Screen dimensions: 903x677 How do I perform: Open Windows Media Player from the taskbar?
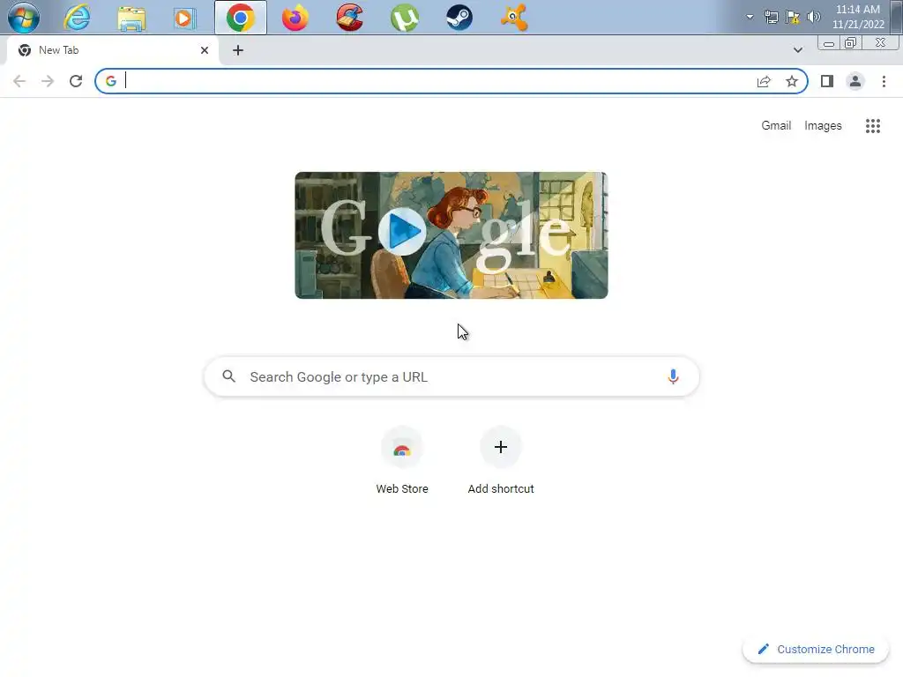(185, 18)
